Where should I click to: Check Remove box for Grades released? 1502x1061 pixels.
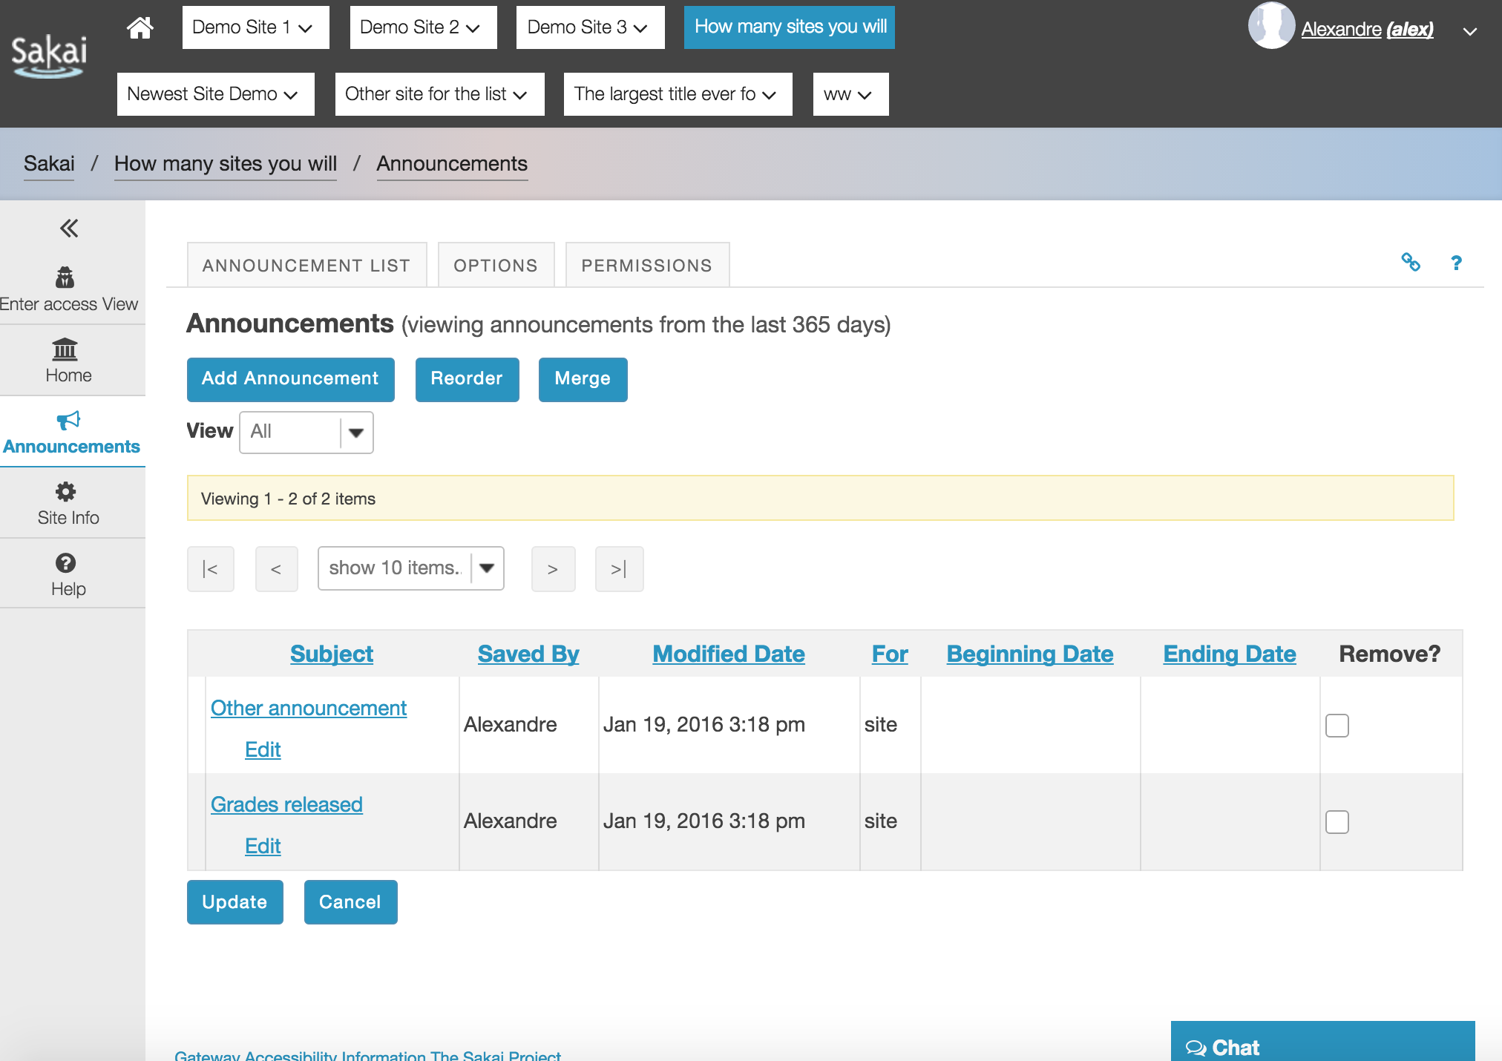tap(1337, 822)
